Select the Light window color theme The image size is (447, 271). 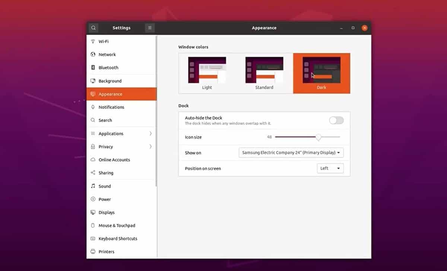207,73
